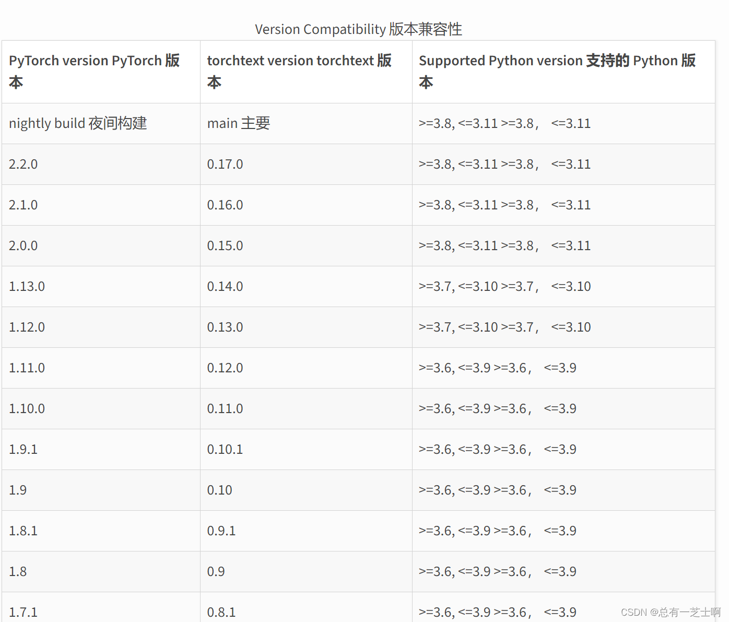Select PyTorch version cell '1.8.1'
Viewport: 729px width, 622px height.
point(101,531)
